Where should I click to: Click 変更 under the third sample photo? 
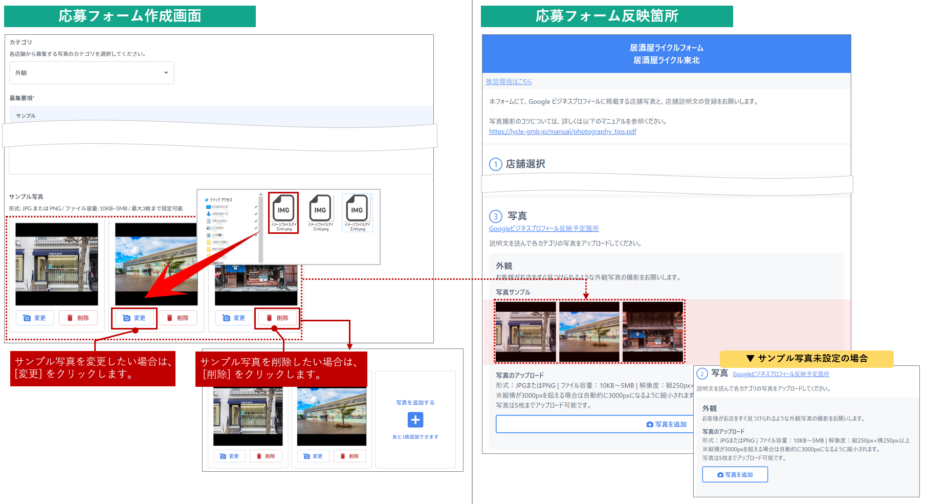tap(234, 318)
